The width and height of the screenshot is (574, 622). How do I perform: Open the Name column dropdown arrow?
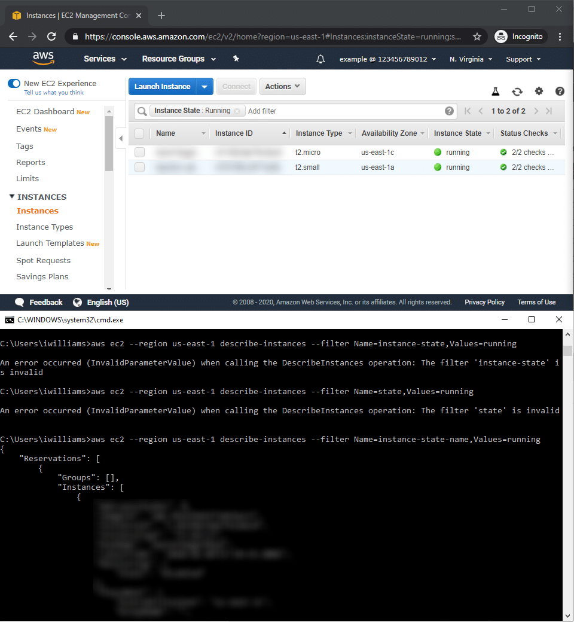(x=203, y=134)
